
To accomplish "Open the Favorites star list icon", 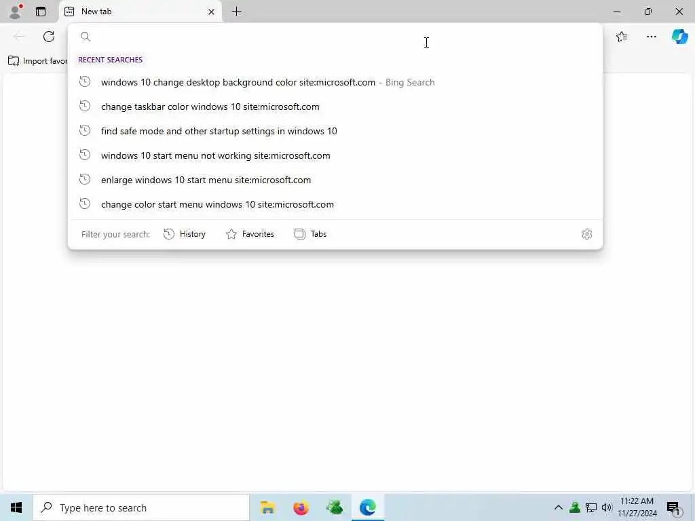I will click(x=622, y=37).
